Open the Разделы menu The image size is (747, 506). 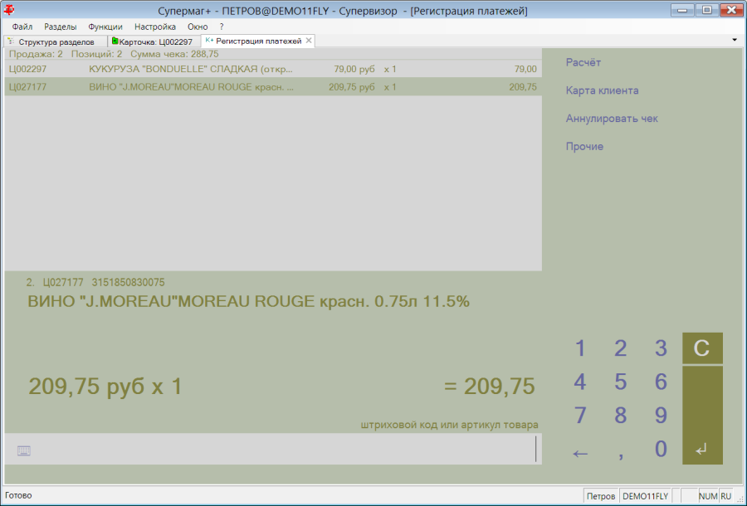[60, 27]
